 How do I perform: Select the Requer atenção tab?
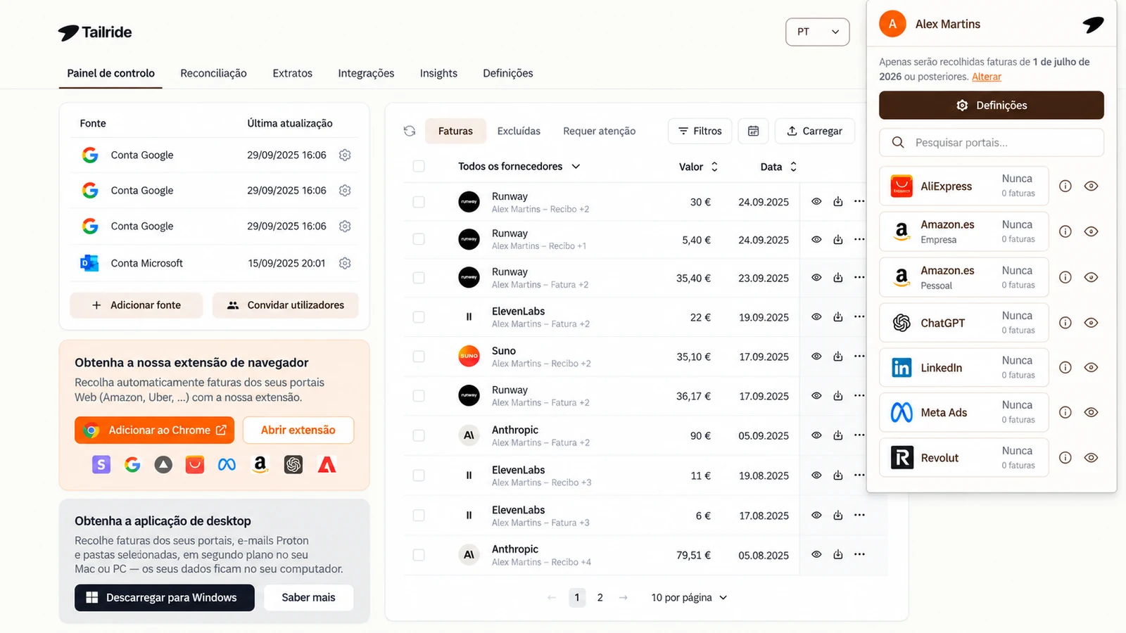pyautogui.click(x=599, y=131)
